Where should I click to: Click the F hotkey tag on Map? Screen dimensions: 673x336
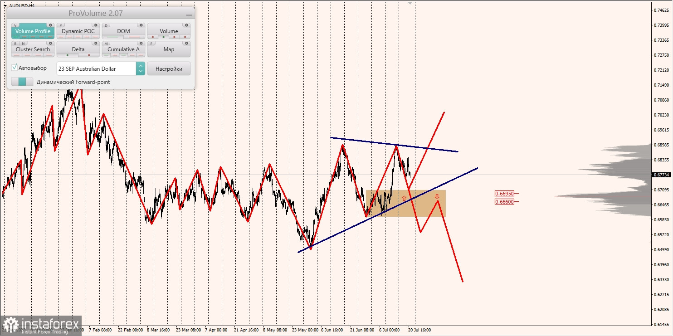click(x=151, y=44)
